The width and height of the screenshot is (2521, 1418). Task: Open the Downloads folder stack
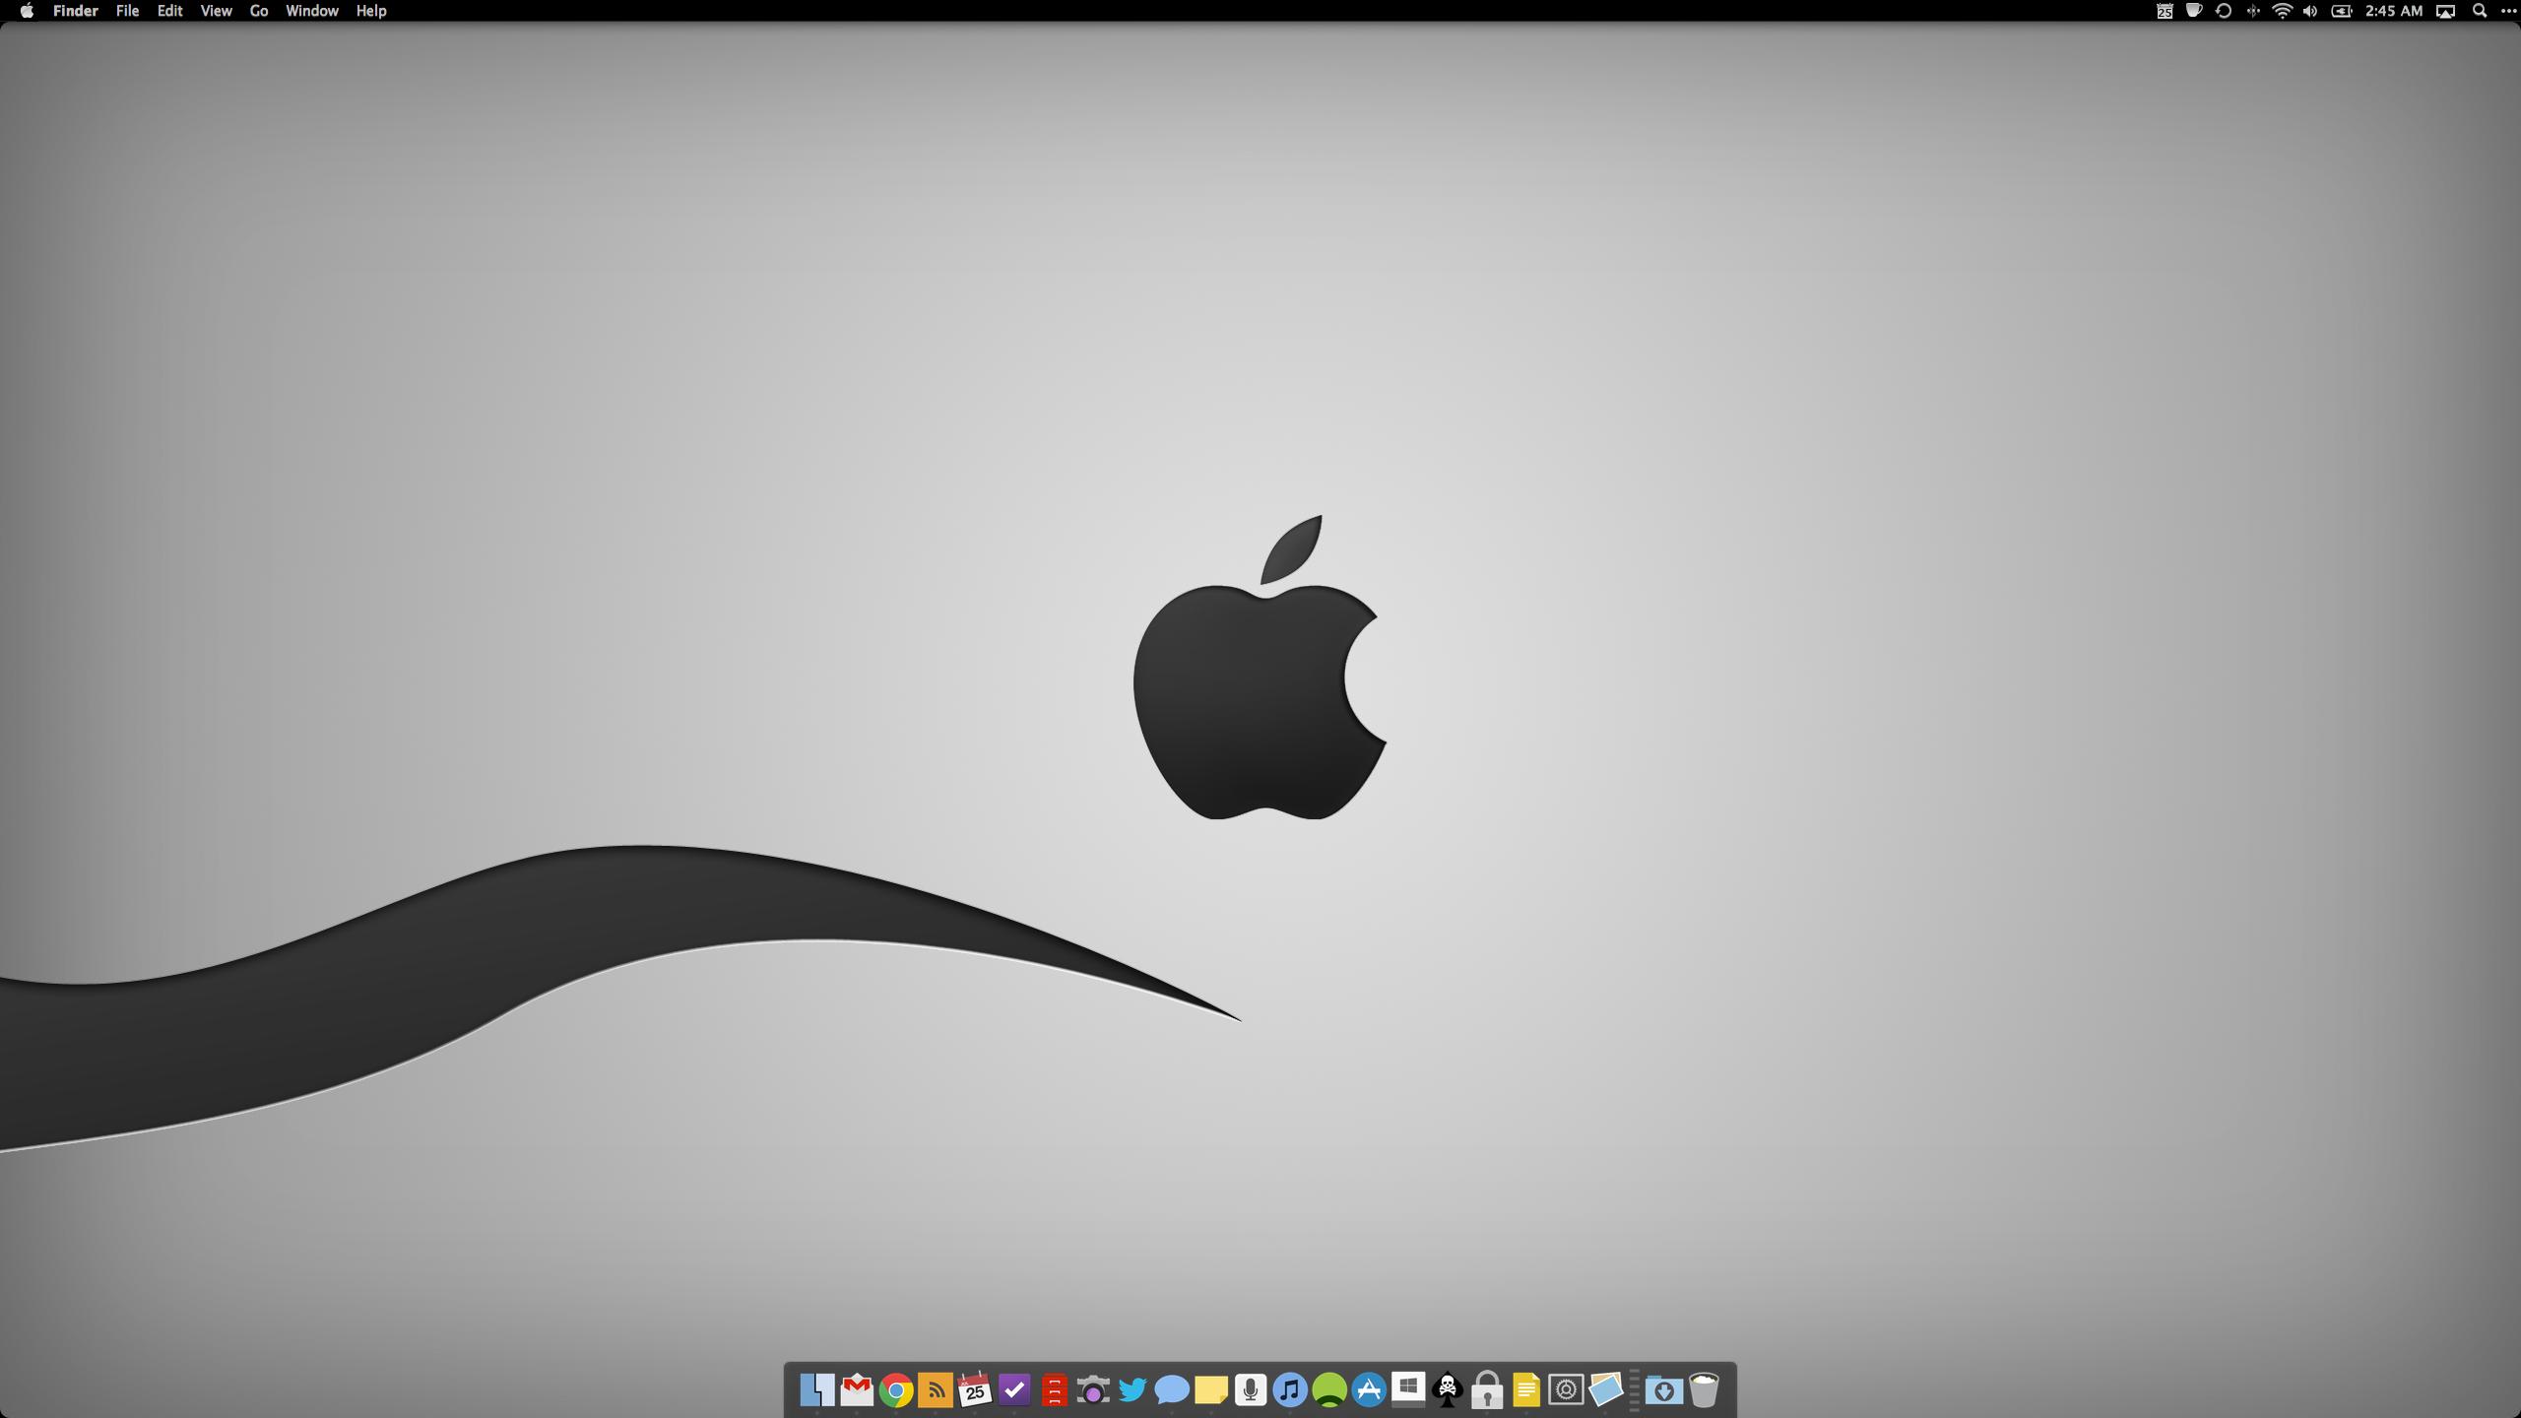click(x=1664, y=1389)
